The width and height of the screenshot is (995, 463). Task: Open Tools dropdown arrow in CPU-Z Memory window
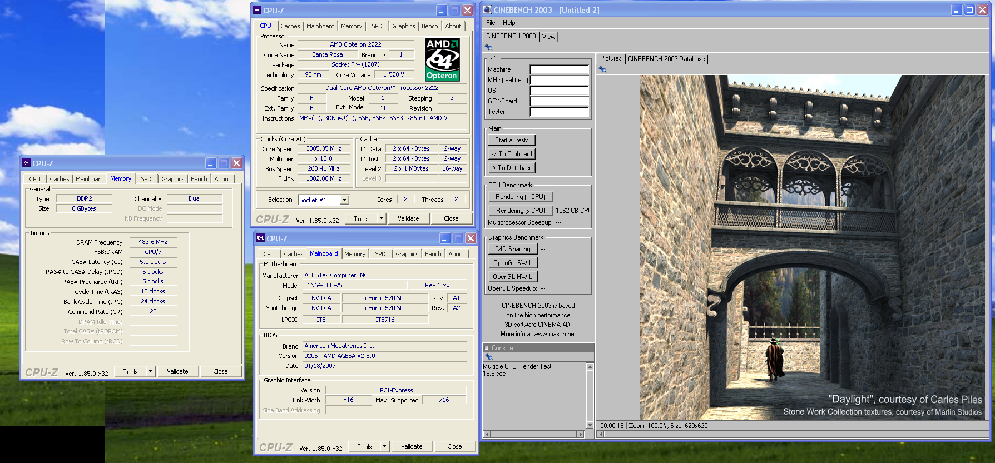click(x=150, y=371)
